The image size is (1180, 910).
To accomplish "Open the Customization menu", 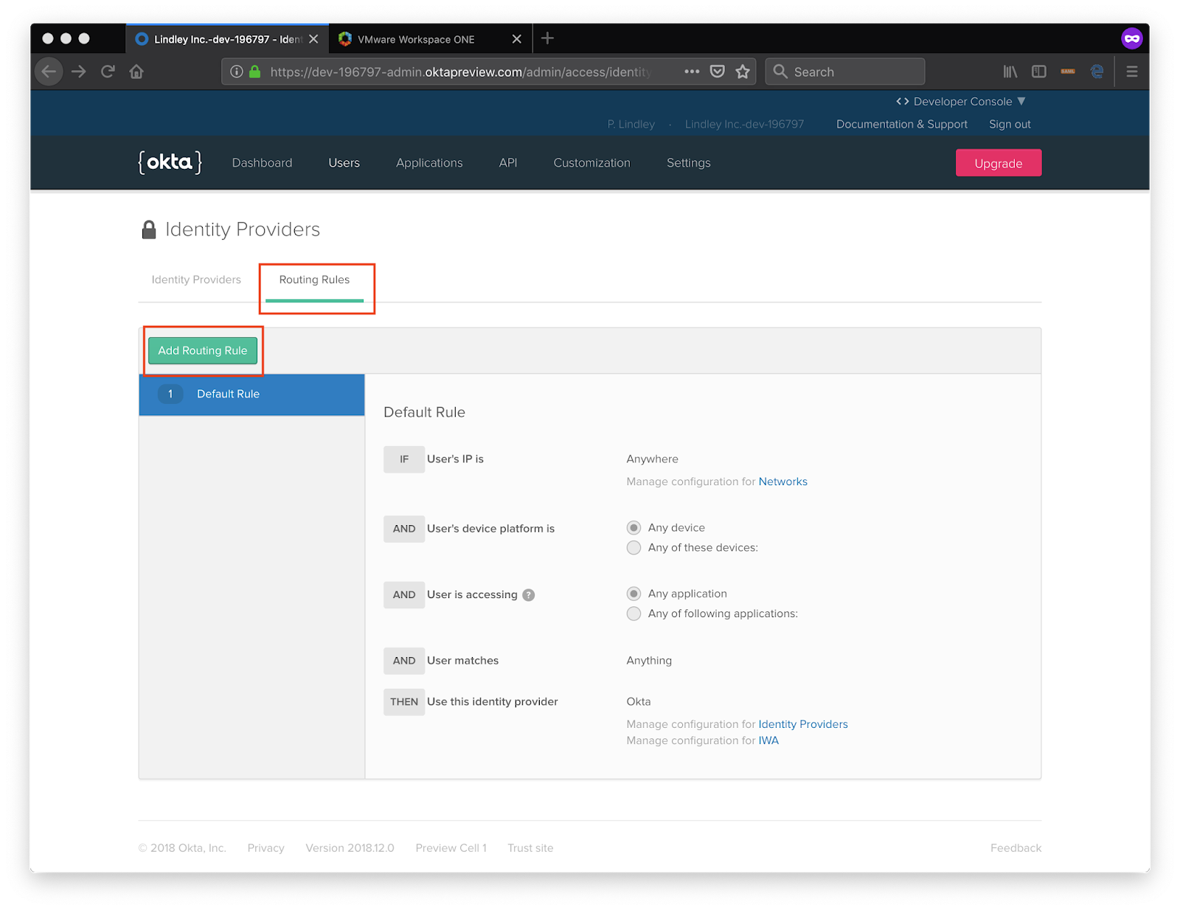I will (x=592, y=163).
